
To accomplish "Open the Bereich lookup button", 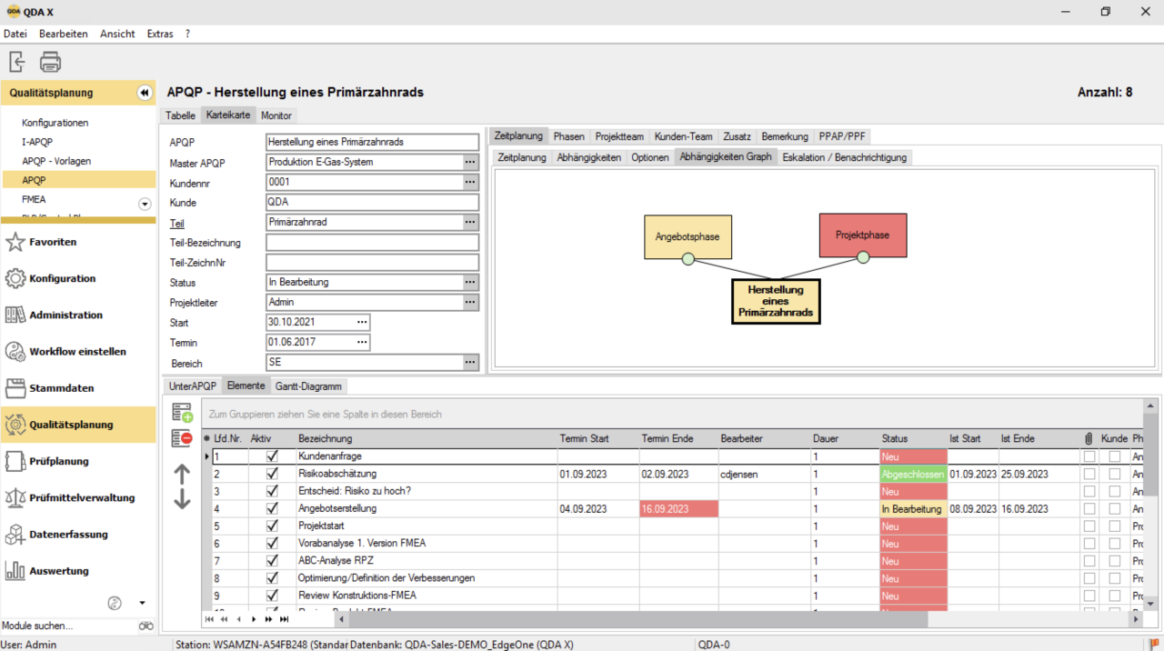I will pos(470,362).
